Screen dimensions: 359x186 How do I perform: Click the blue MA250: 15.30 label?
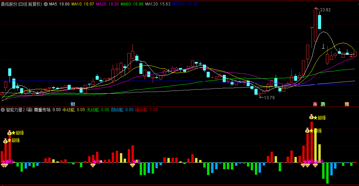click(185, 4)
